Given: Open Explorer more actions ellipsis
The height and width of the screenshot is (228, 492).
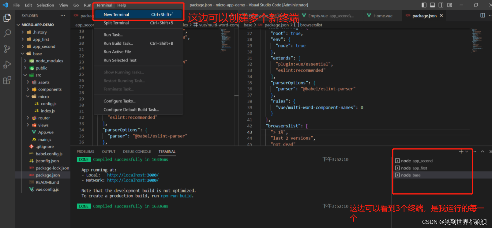Looking at the screenshot, I should coord(63,16).
